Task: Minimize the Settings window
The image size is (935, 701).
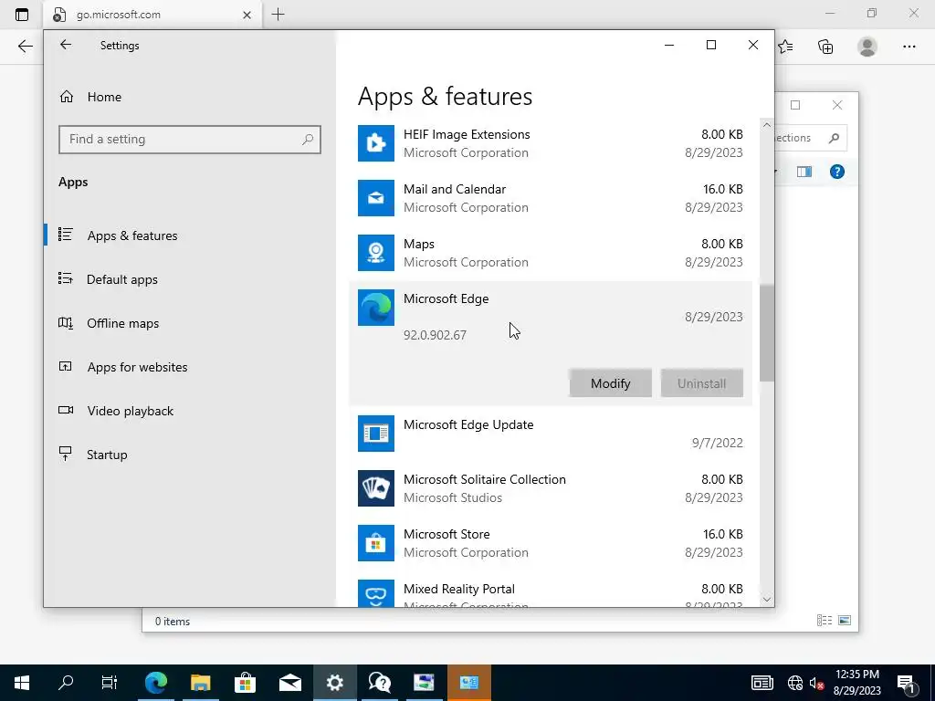Action: pyautogui.click(x=669, y=45)
